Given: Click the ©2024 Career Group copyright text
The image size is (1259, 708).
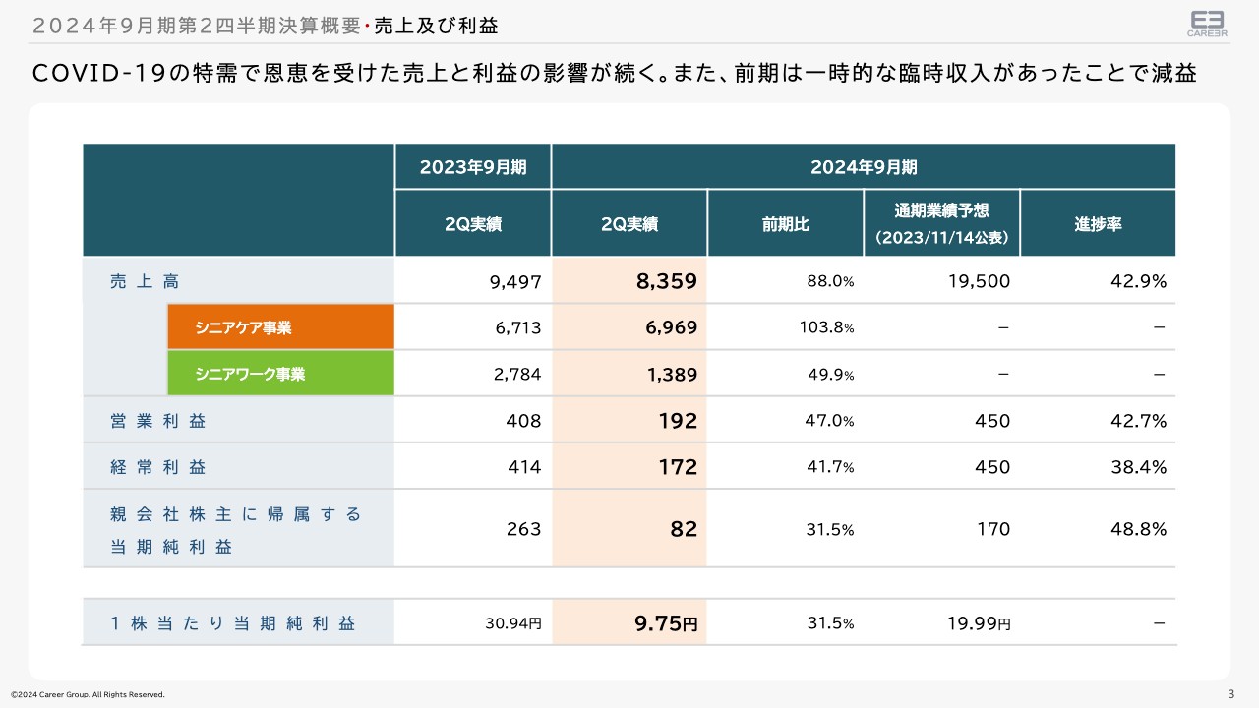Looking at the screenshot, I should pos(88,694).
